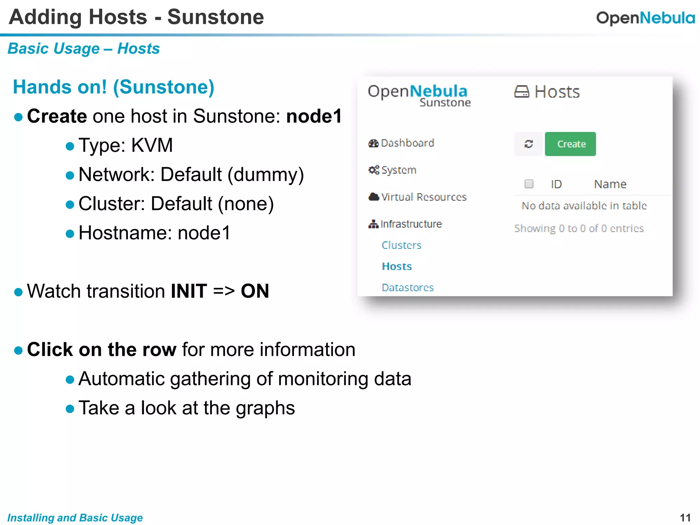Click the Dashboard gauge icon
This screenshot has width=700, height=525.
coord(373,143)
